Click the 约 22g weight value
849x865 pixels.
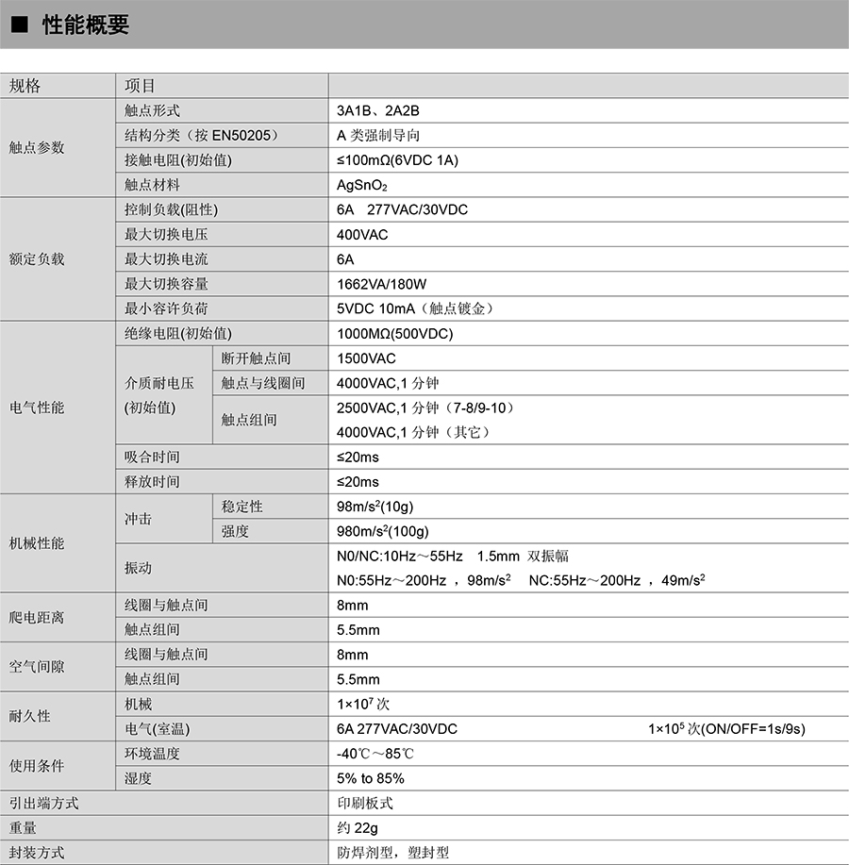point(358,828)
